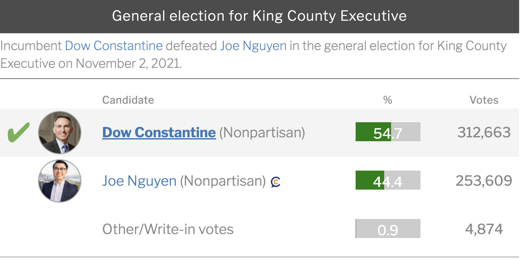Viewport: 520px width, 260px height.
Task: Click the 253,609 vote count
Action: pyautogui.click(x=484, y=181)
